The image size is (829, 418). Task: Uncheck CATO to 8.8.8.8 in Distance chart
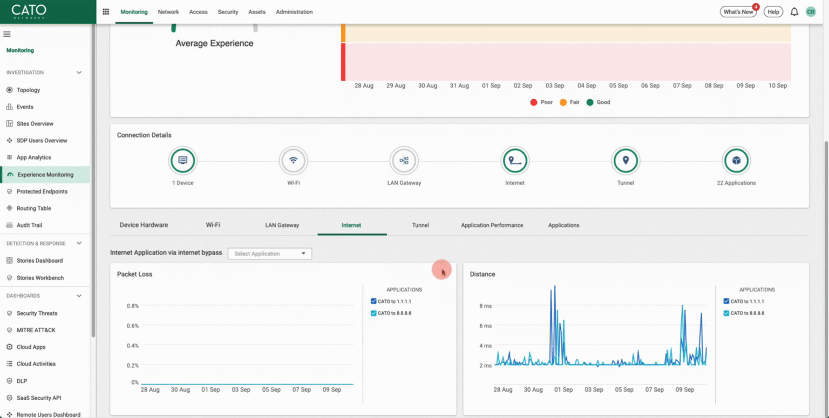point(726,313)
